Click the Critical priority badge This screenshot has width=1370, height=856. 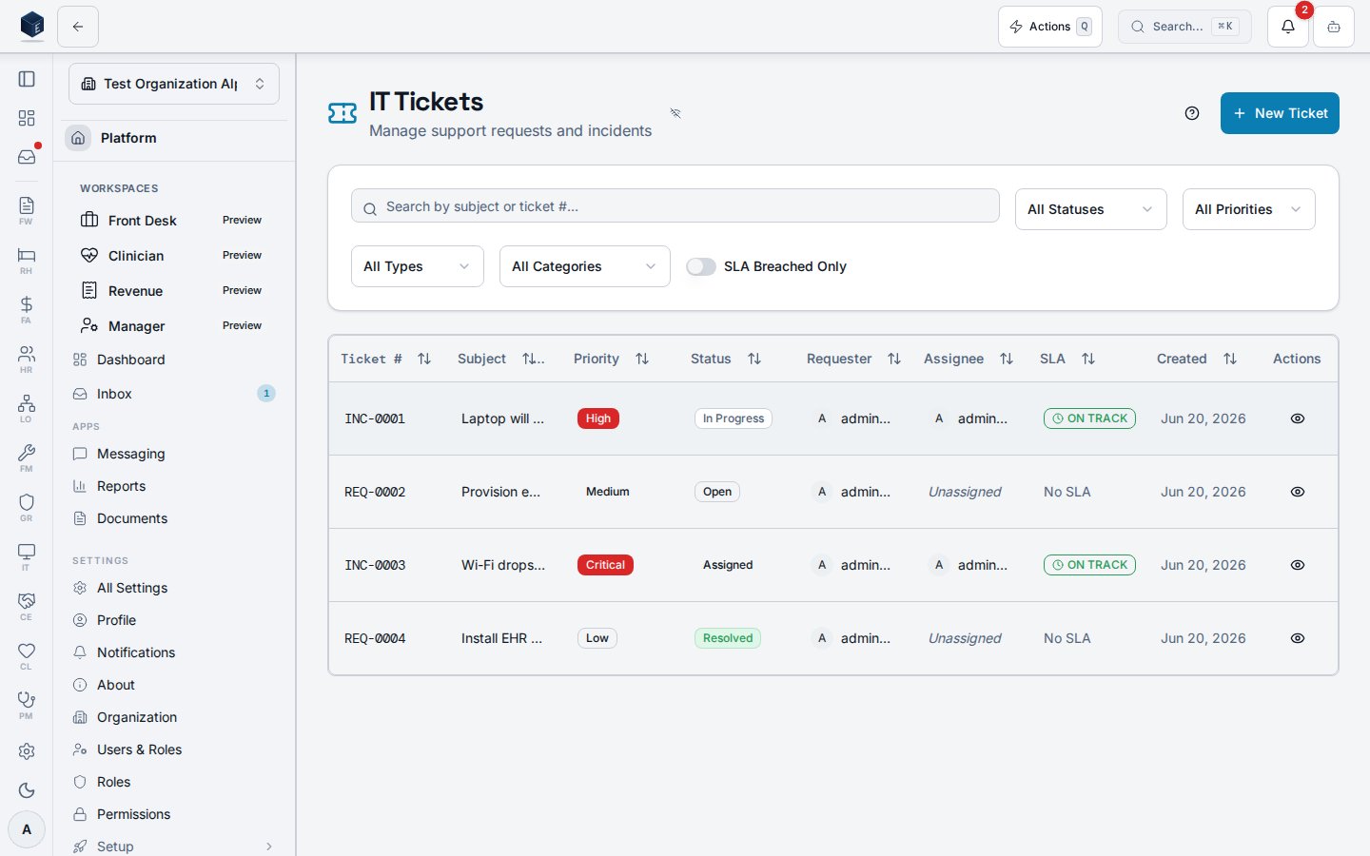pyautogui.click(x=605, y=565)
